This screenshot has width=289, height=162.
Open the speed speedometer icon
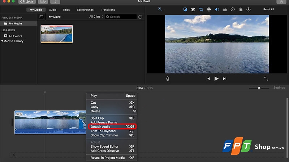point(233,9)
